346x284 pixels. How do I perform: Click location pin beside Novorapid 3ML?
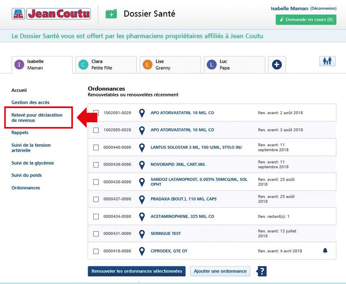(x=142, y=165)
